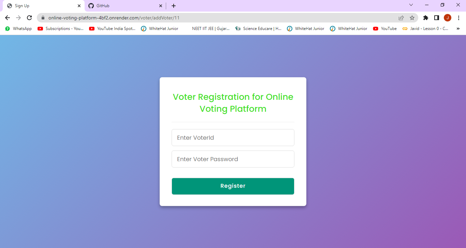Open the YouTube India Spotlight bookmark
Screen dimensions: 466x248
click(x=112, y=29)
